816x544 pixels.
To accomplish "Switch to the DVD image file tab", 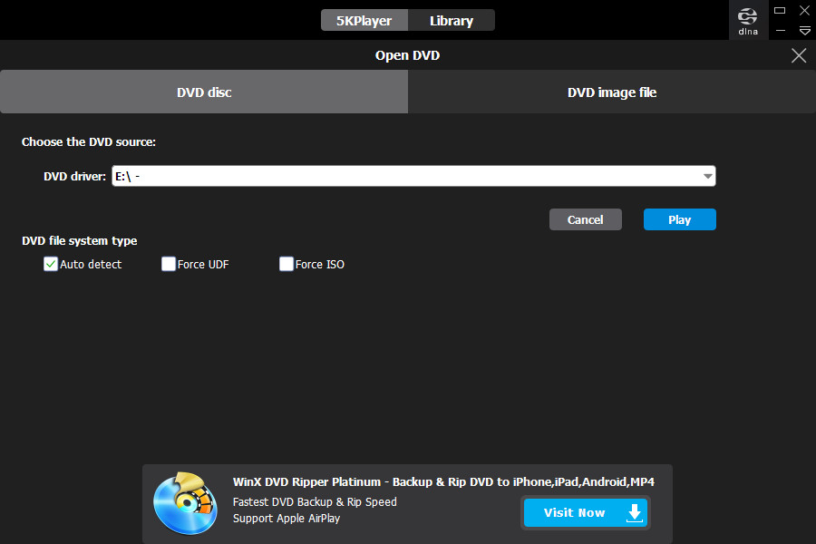I will coord(612,92).
